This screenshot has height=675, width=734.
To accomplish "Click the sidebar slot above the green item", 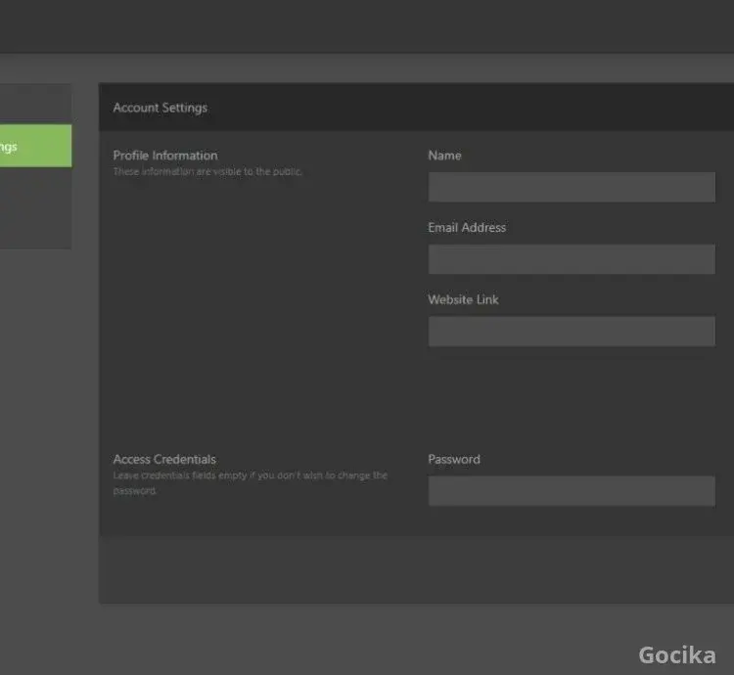I will click(34, 104).
